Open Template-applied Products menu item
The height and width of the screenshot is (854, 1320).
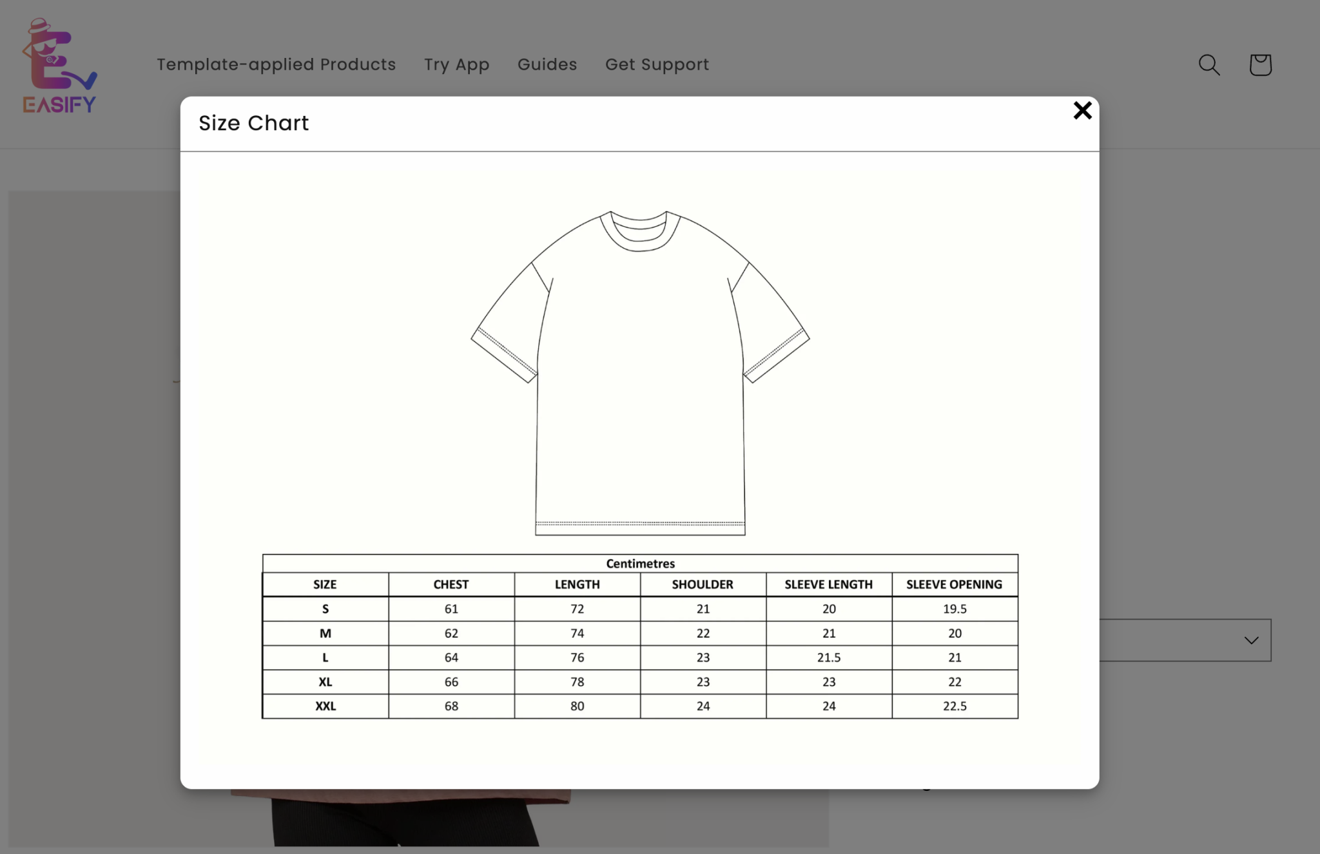coord(276,64)
